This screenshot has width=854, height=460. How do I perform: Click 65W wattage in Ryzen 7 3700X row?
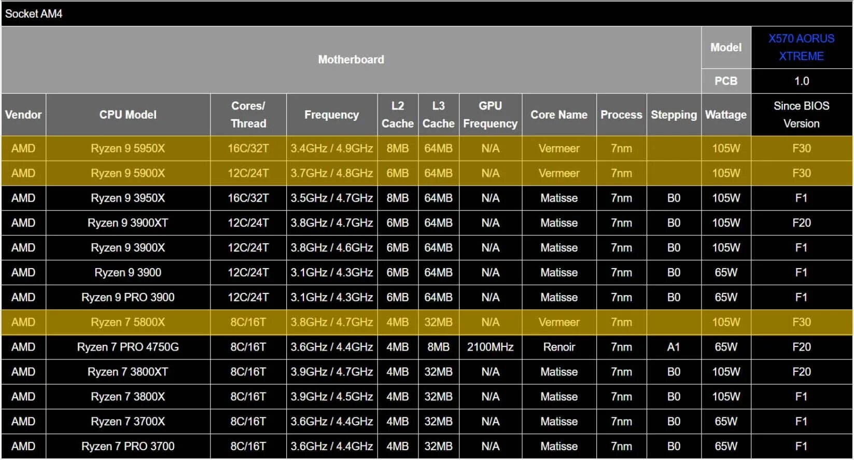[726, 422]
